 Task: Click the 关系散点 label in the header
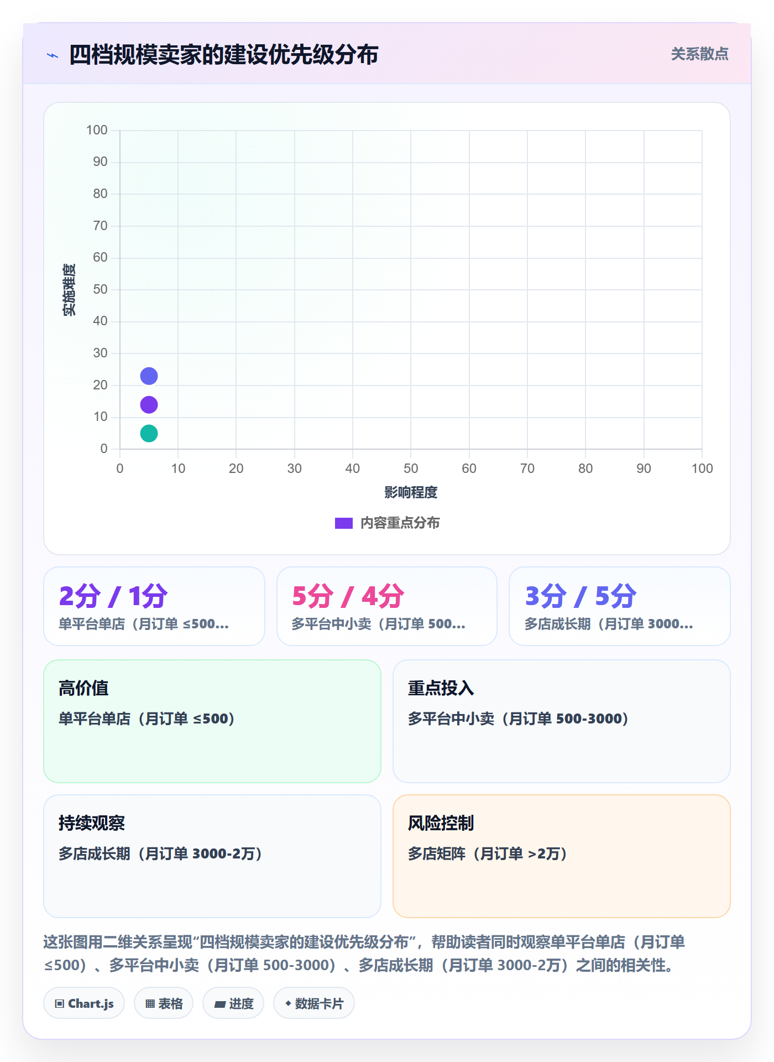(699, 54)
